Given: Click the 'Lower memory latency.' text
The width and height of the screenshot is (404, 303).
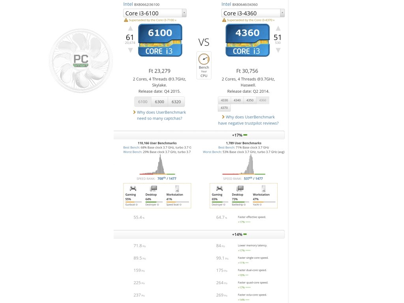Looking at the screenshot, I should pyautogui.click(x=252, y=245).
